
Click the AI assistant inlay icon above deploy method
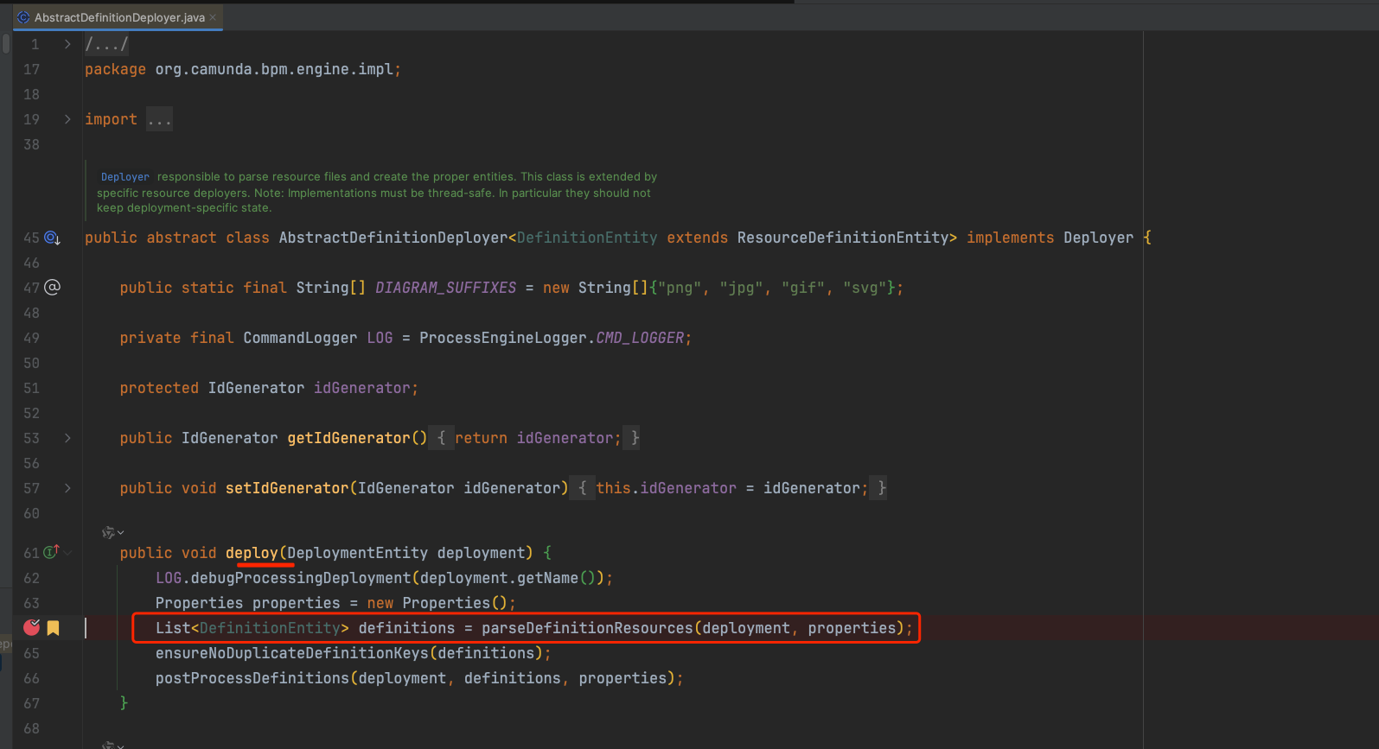coord(109,532)
